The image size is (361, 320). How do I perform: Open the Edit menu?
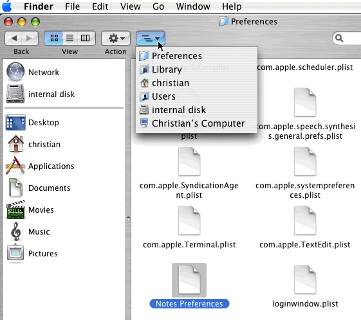coord(100,6)
